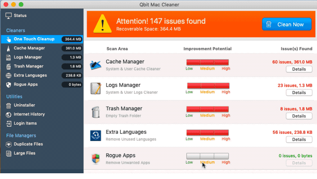
Task: Select One Touch Cleanup in sidebar
Action: (x=34, y=39)
